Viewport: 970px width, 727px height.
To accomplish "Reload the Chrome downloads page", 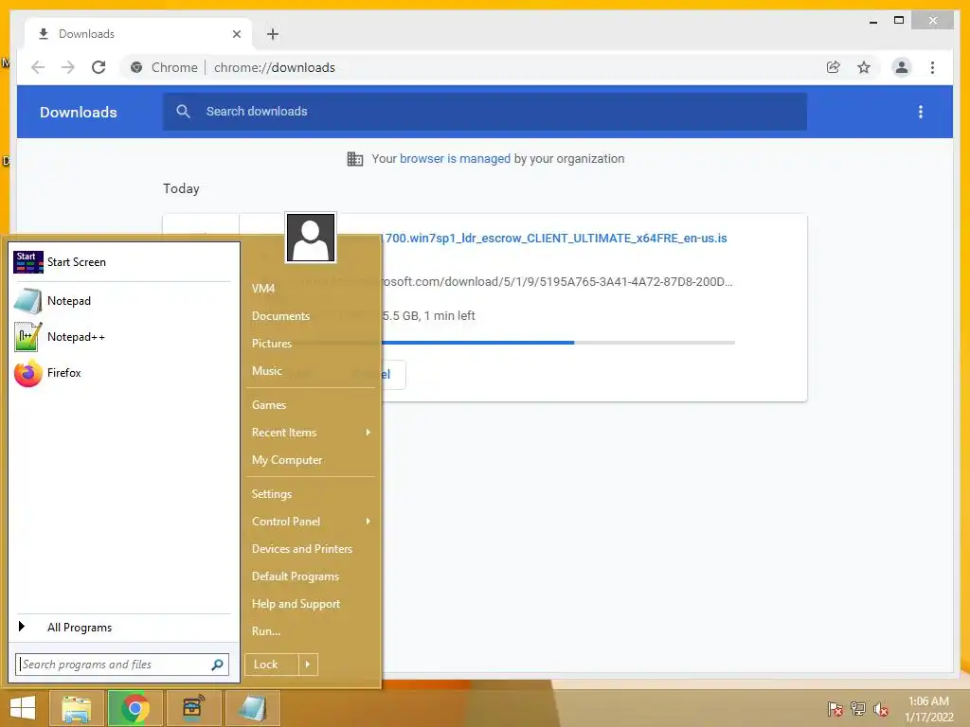I will [x=99, y=67].
